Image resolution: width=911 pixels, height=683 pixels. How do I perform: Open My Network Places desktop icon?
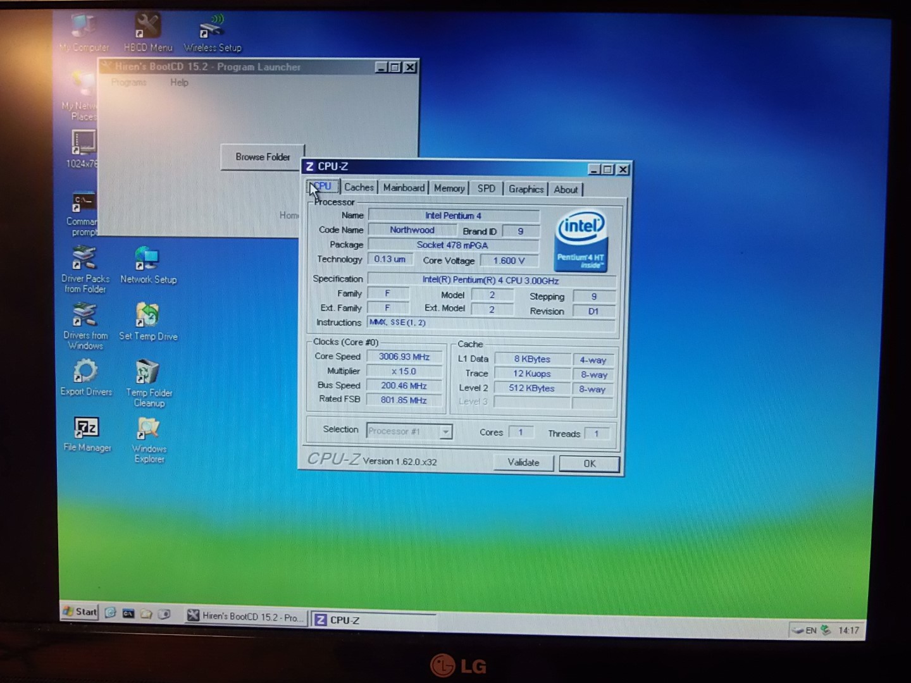(82, 95)
